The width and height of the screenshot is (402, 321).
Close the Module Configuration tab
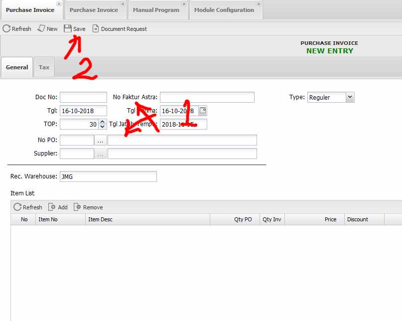259,4
